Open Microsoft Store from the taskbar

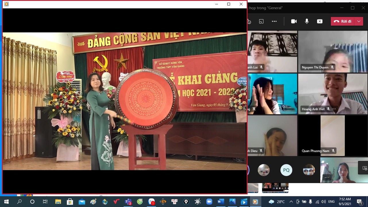[x=70, y=202]
